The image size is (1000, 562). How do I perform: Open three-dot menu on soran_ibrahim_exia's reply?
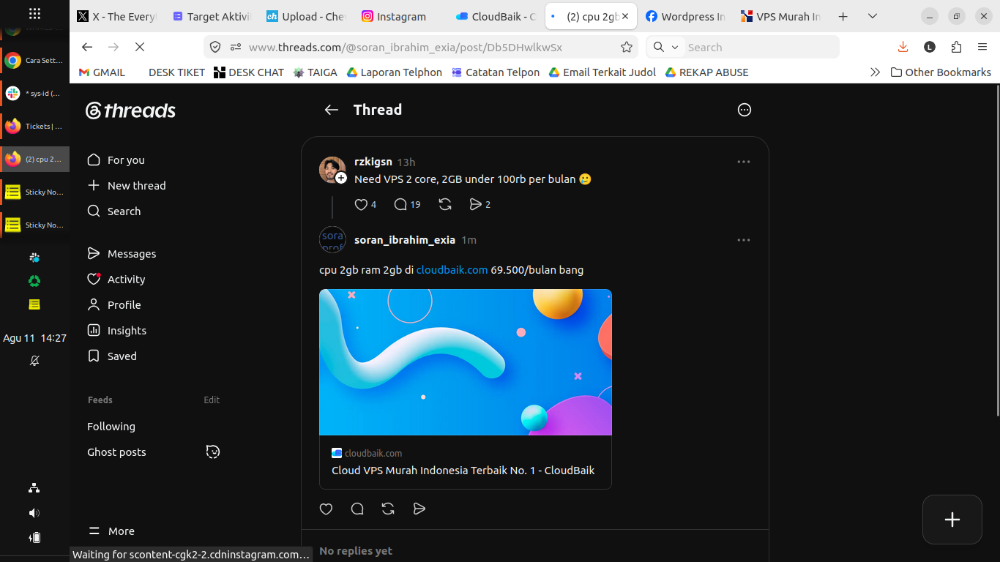click(744, 240)
